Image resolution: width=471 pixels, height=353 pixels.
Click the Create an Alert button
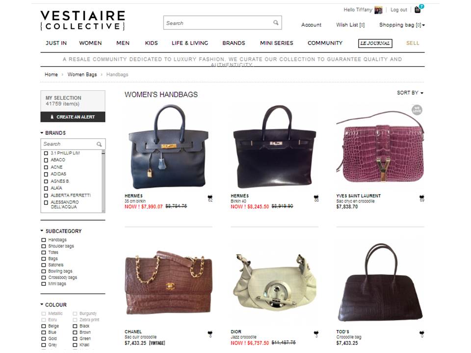pyautogui.click(x=73, y=117)
